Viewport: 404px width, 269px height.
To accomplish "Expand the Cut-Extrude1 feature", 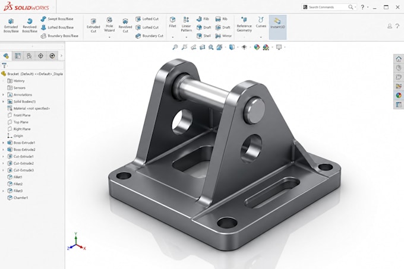I will click(3, 157).
